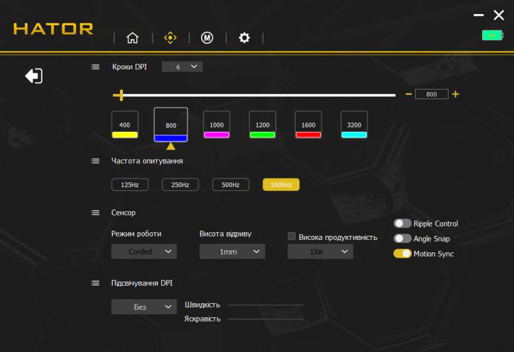Screen dimensions: 514x352
Task: Click the HATOR logo
Action: click(53, 29)
